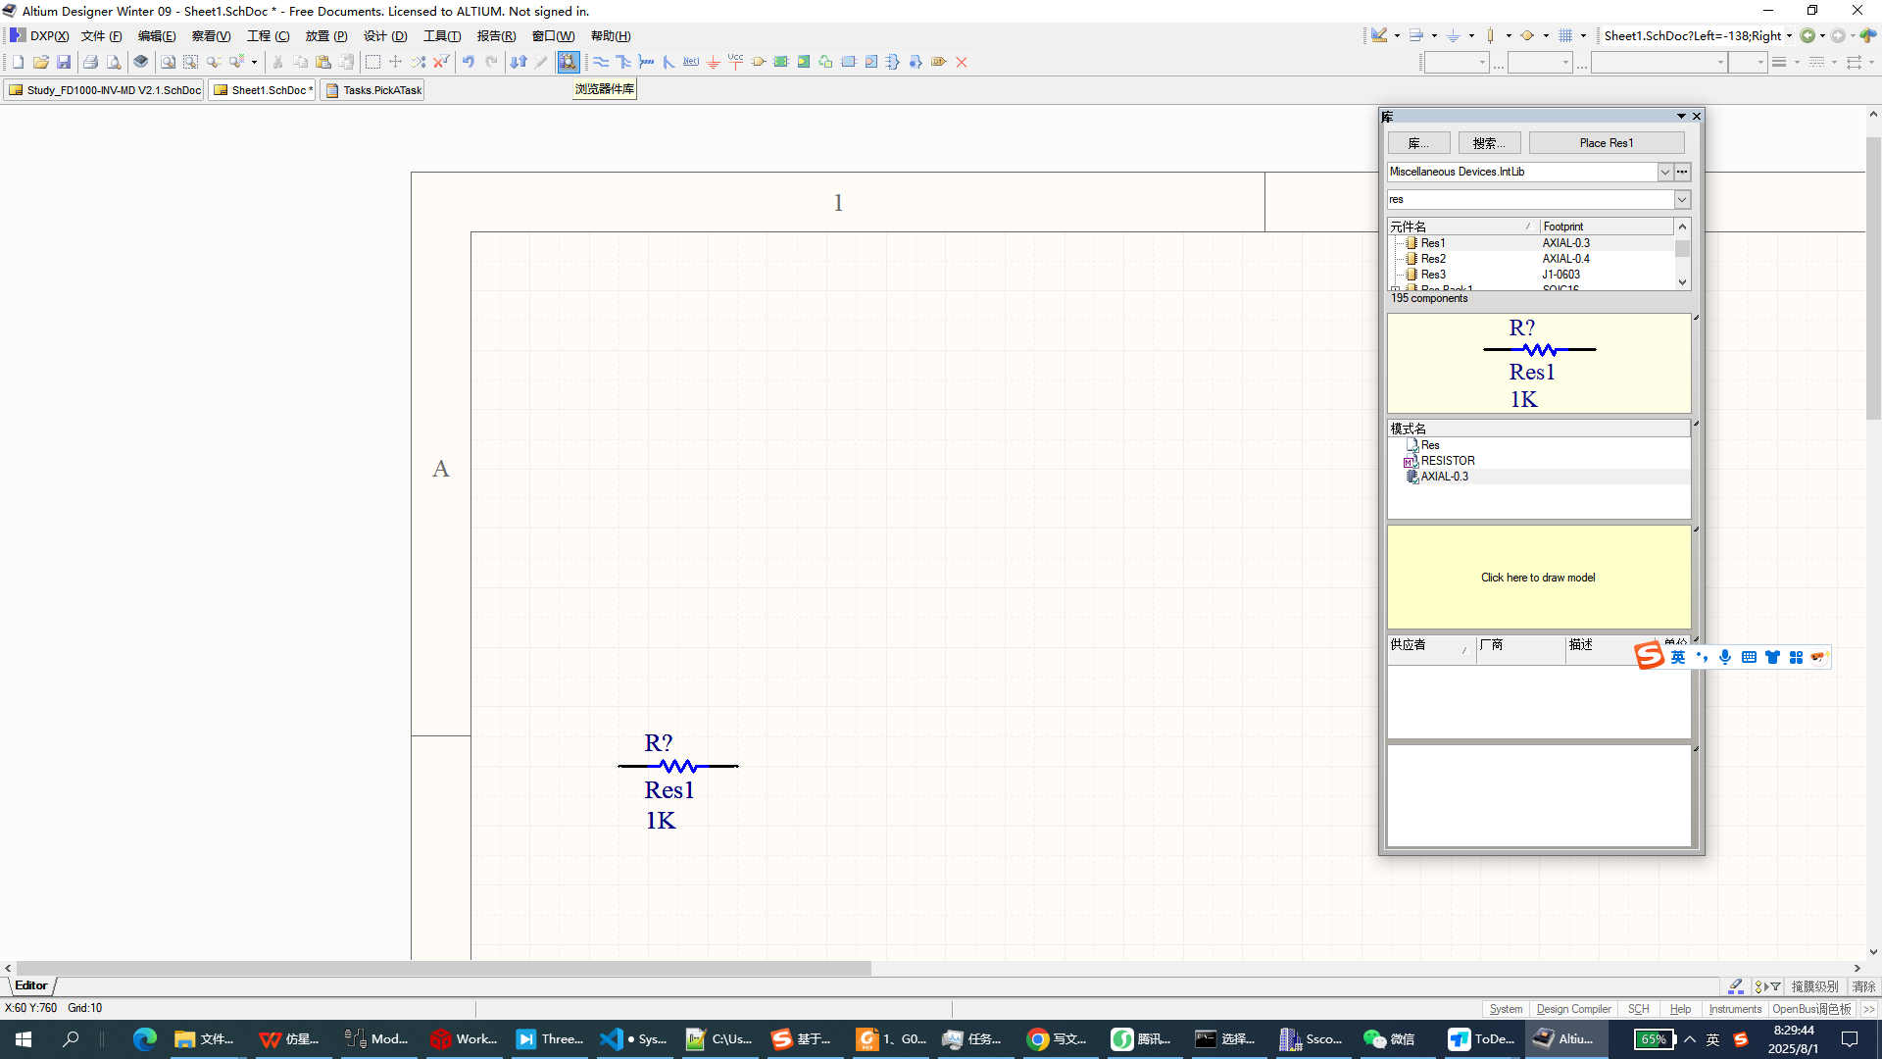Click the zoom area icon

tap(190, 62)
